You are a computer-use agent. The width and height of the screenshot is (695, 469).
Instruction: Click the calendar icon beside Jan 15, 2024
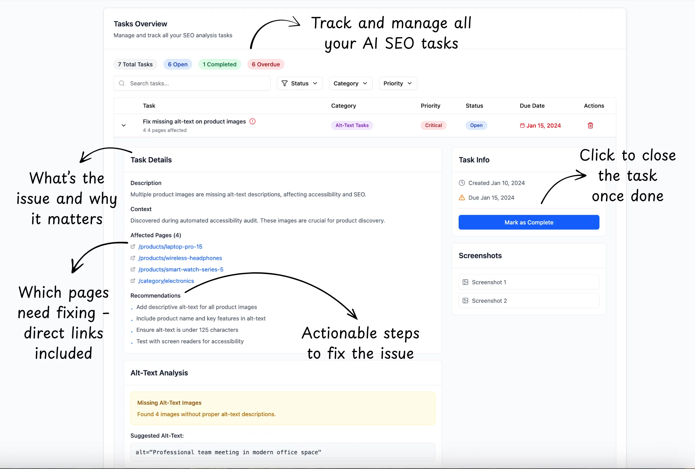522,125
